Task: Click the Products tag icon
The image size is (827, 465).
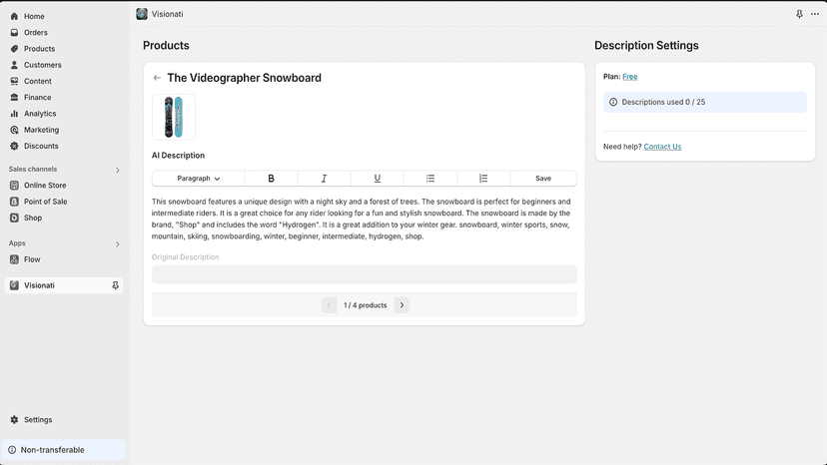Action: 14,49
